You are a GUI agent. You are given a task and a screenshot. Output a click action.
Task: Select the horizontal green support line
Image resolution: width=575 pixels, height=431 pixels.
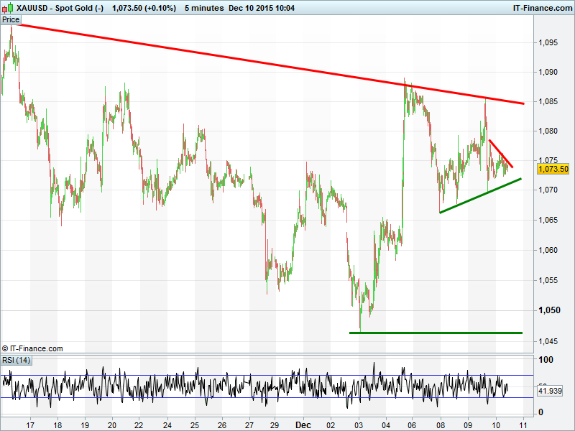(436, 333)
